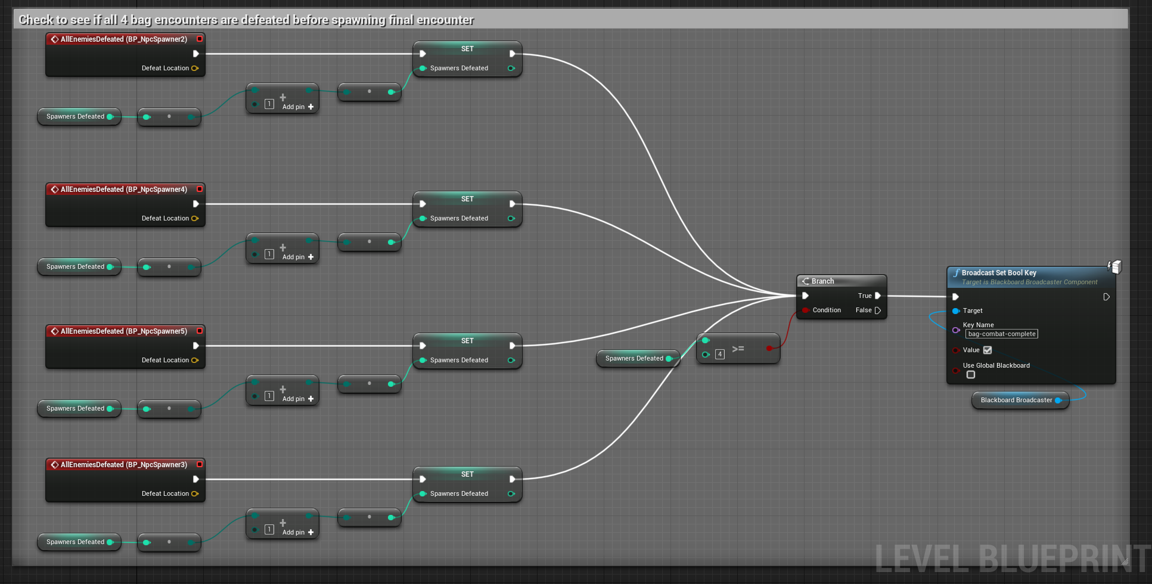Click the function icon on Broadcast Set Bool Key
The image size is (1152, 584).
[x=957, y=272]
